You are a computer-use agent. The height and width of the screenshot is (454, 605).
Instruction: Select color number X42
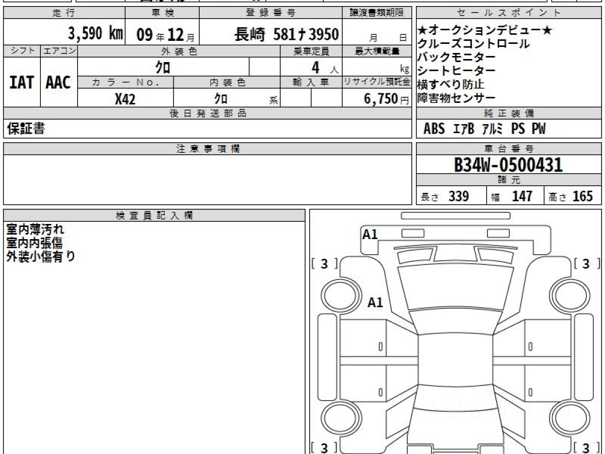pos(125,99)
